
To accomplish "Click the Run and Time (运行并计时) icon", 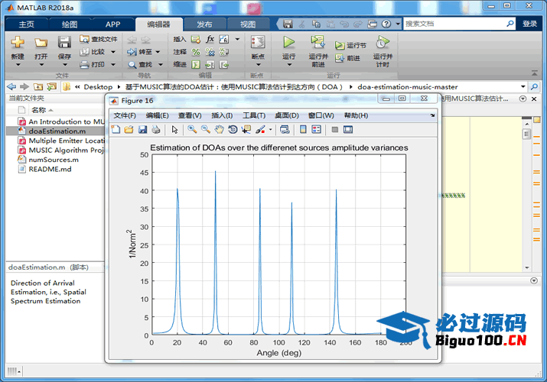I will (382, 43).
